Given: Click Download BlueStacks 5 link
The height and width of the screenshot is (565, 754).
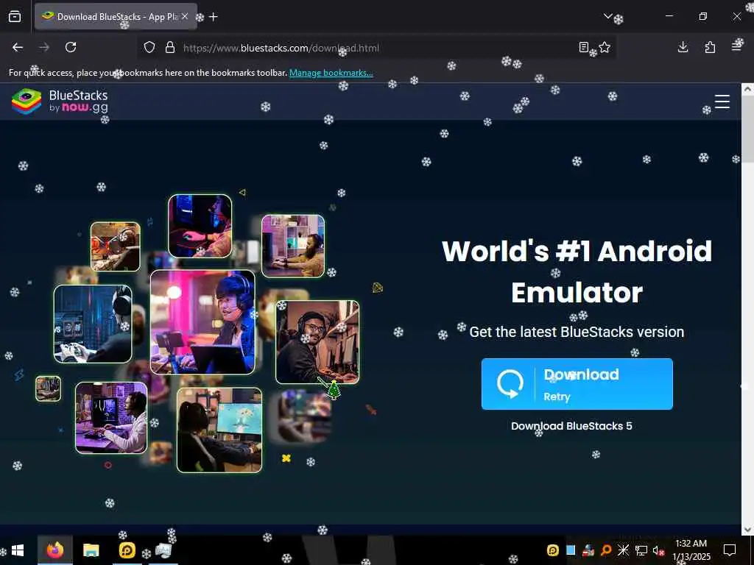Looking at the screenshot, I should (571, 426).
